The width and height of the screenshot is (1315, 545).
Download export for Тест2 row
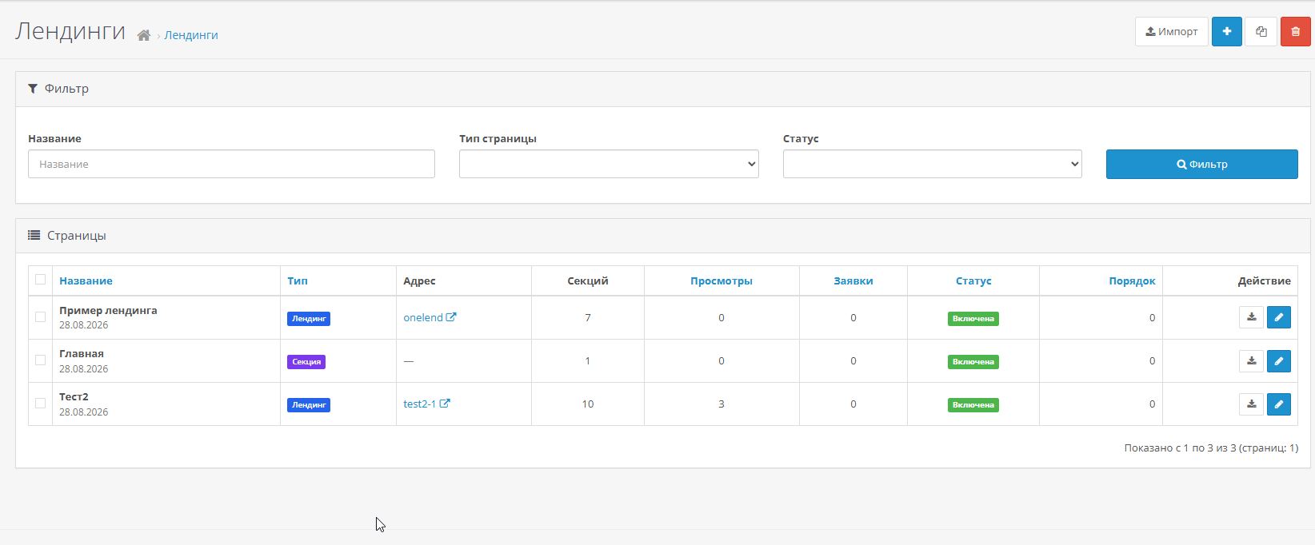(1252, 404)
